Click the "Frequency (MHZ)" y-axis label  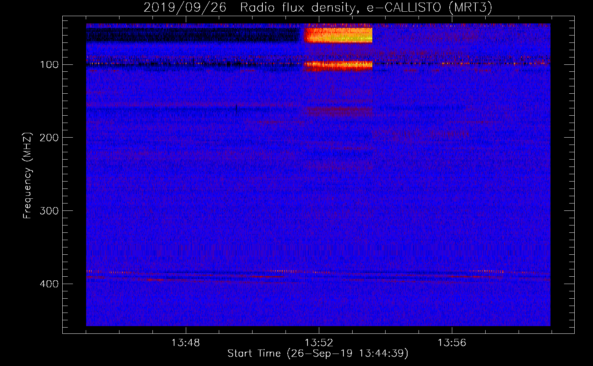pyautogui.click(x=27, y=175)
